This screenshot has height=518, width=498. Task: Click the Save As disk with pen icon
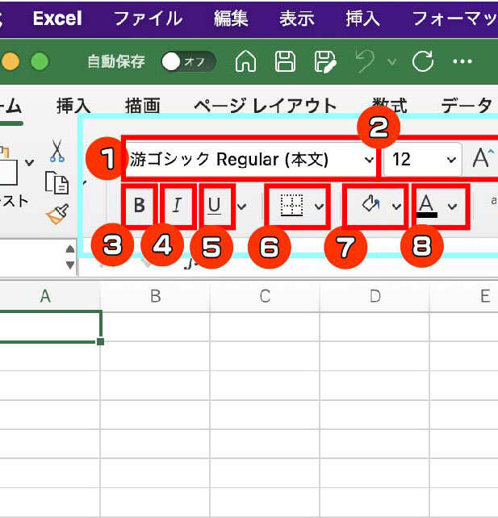coord(324,61)
